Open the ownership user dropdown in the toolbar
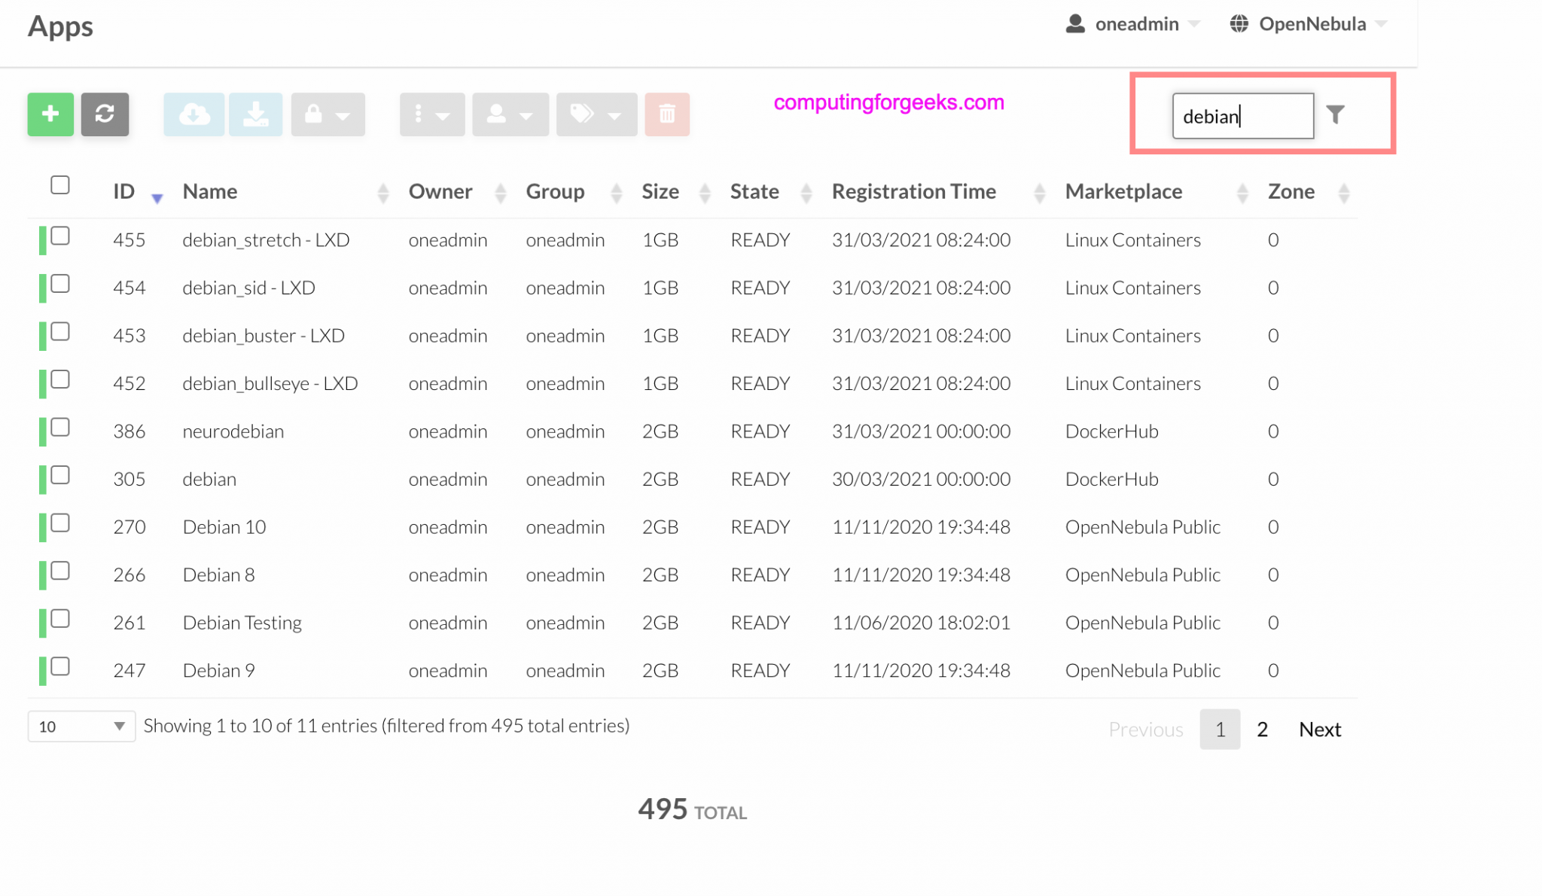 510,114
